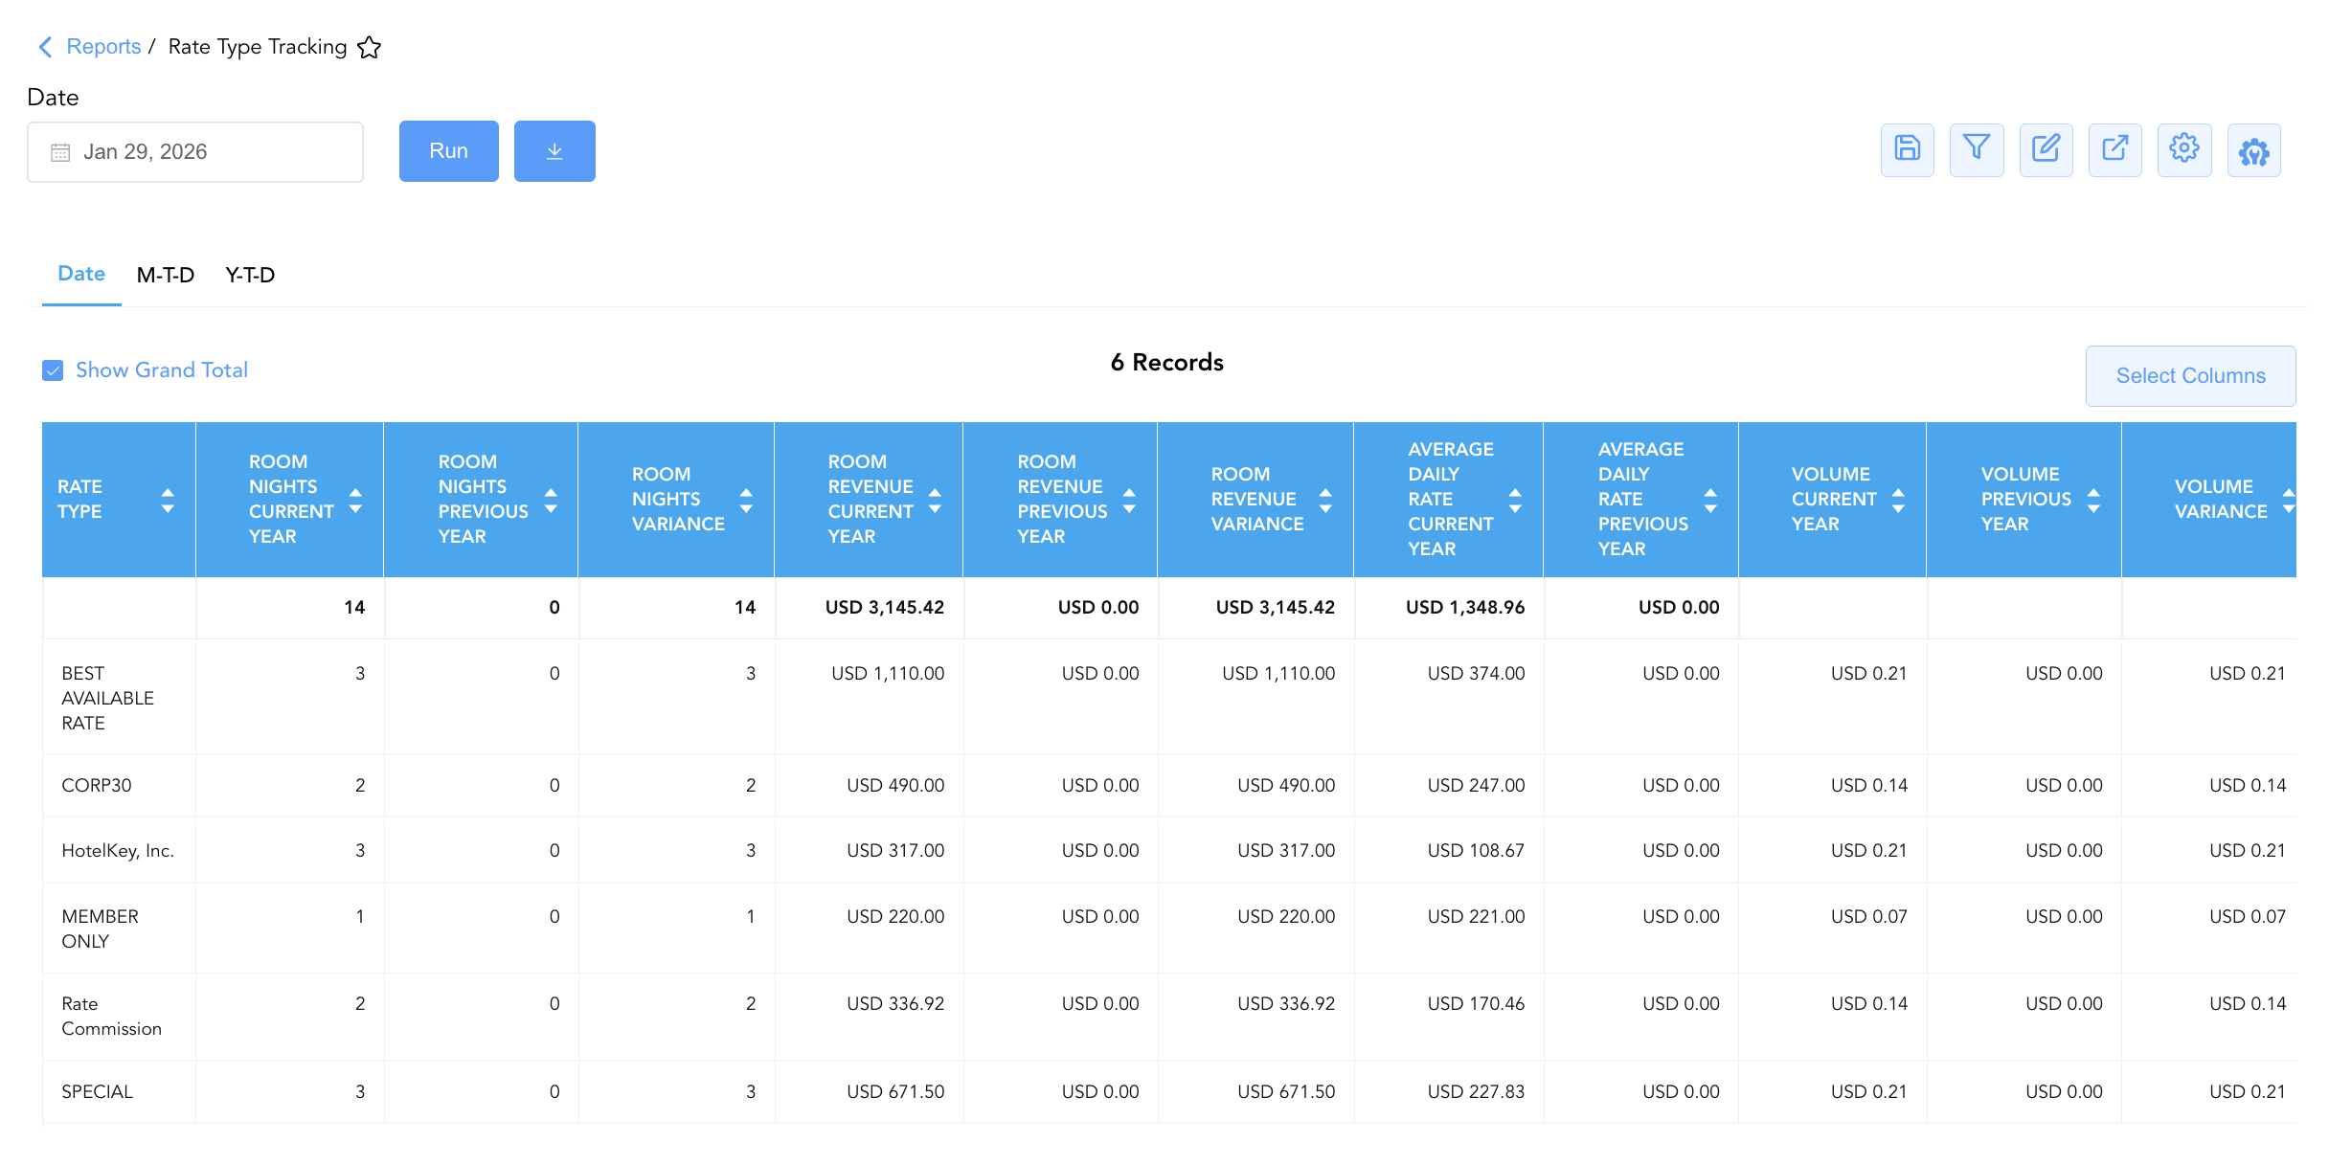This screenshot has width=2329, height=1164.
Task: Sort by Room Nights Current Year arrows
Action: point(355,500)
